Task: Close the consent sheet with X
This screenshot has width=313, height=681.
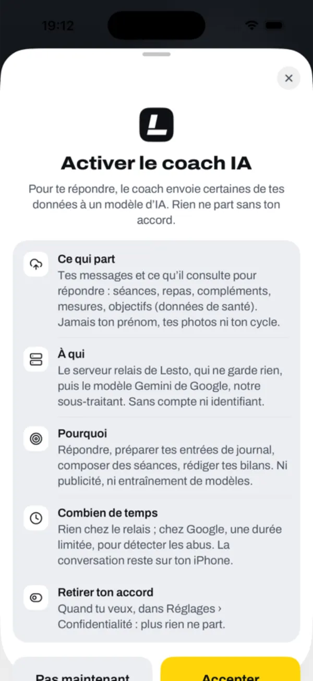Action: [x=288, y=78]
